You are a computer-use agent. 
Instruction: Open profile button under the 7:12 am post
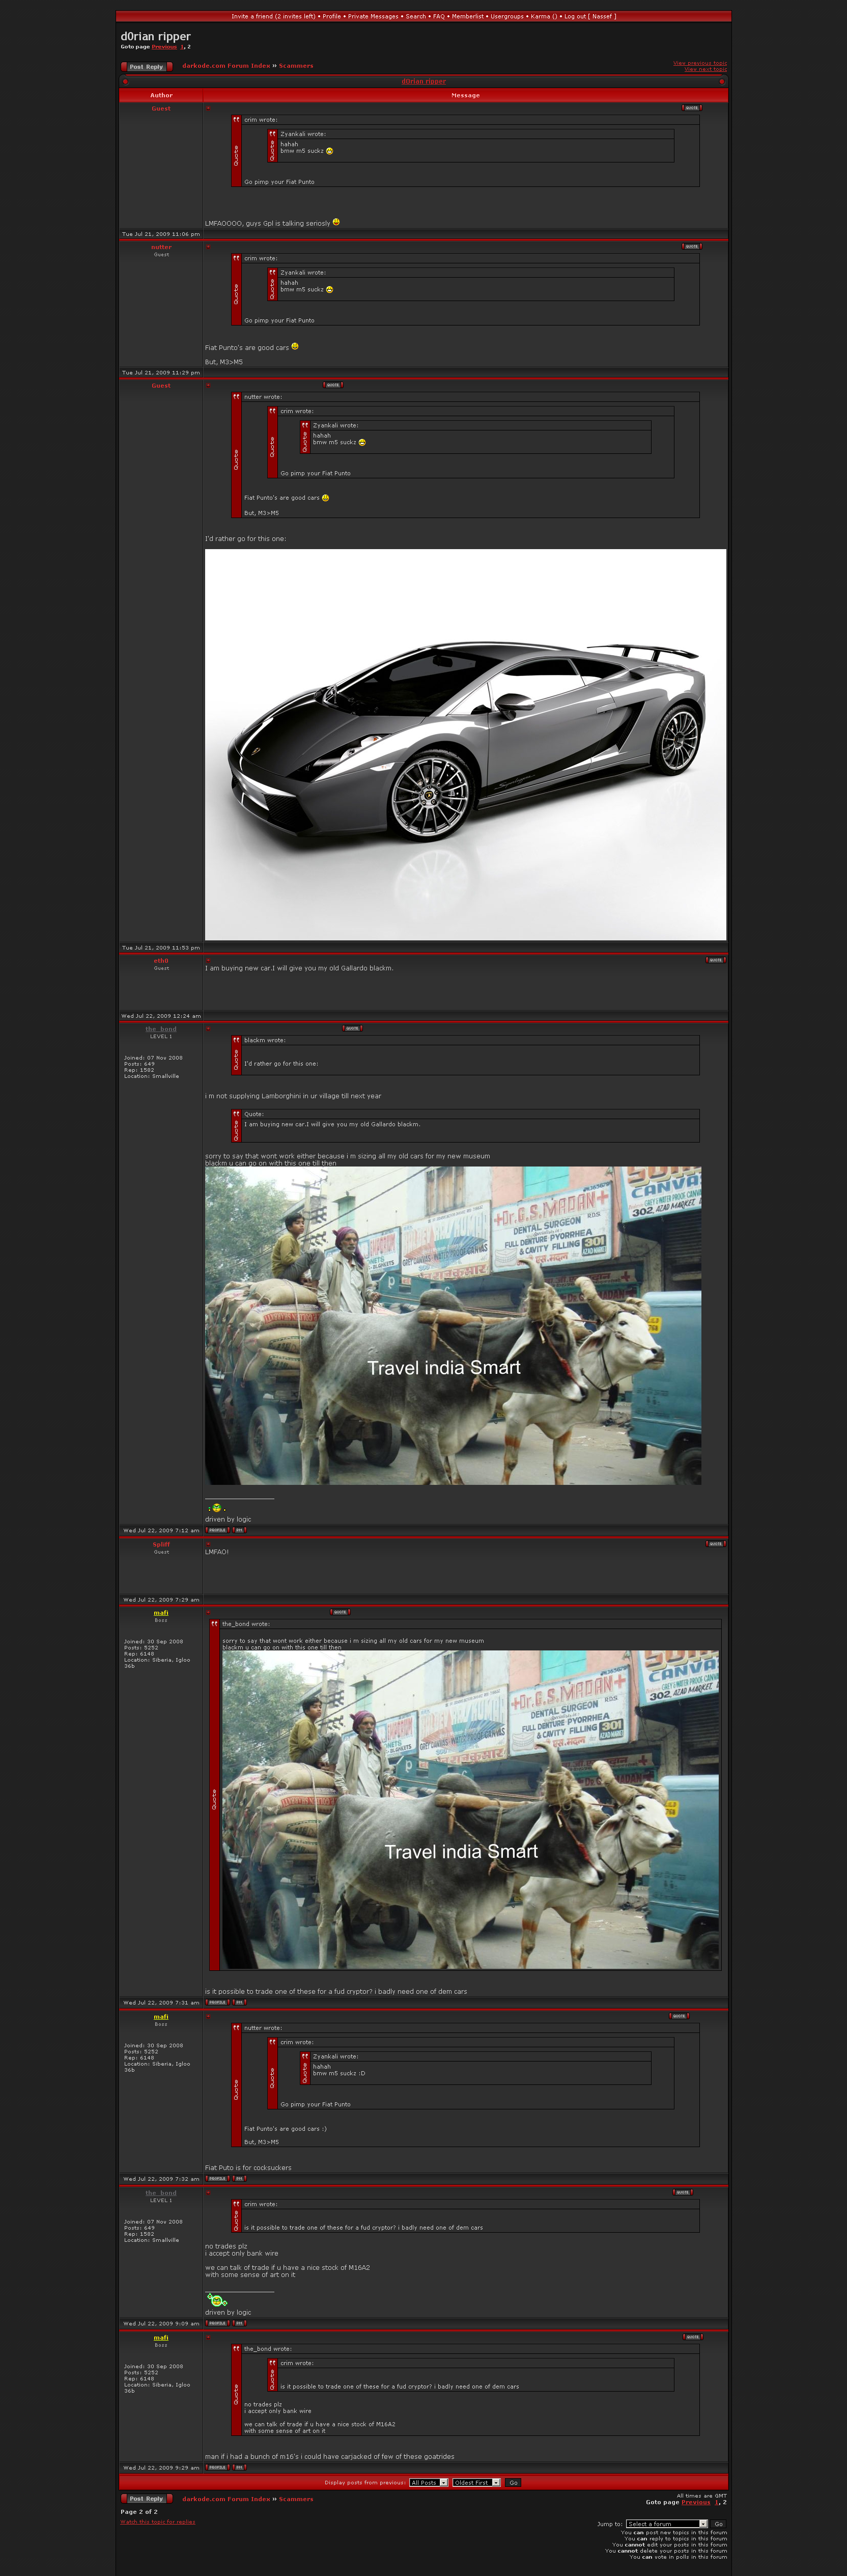click(x=217, y=1530)
